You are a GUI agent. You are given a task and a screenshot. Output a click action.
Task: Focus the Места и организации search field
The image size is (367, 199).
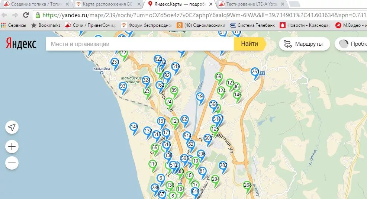point(140,44)
